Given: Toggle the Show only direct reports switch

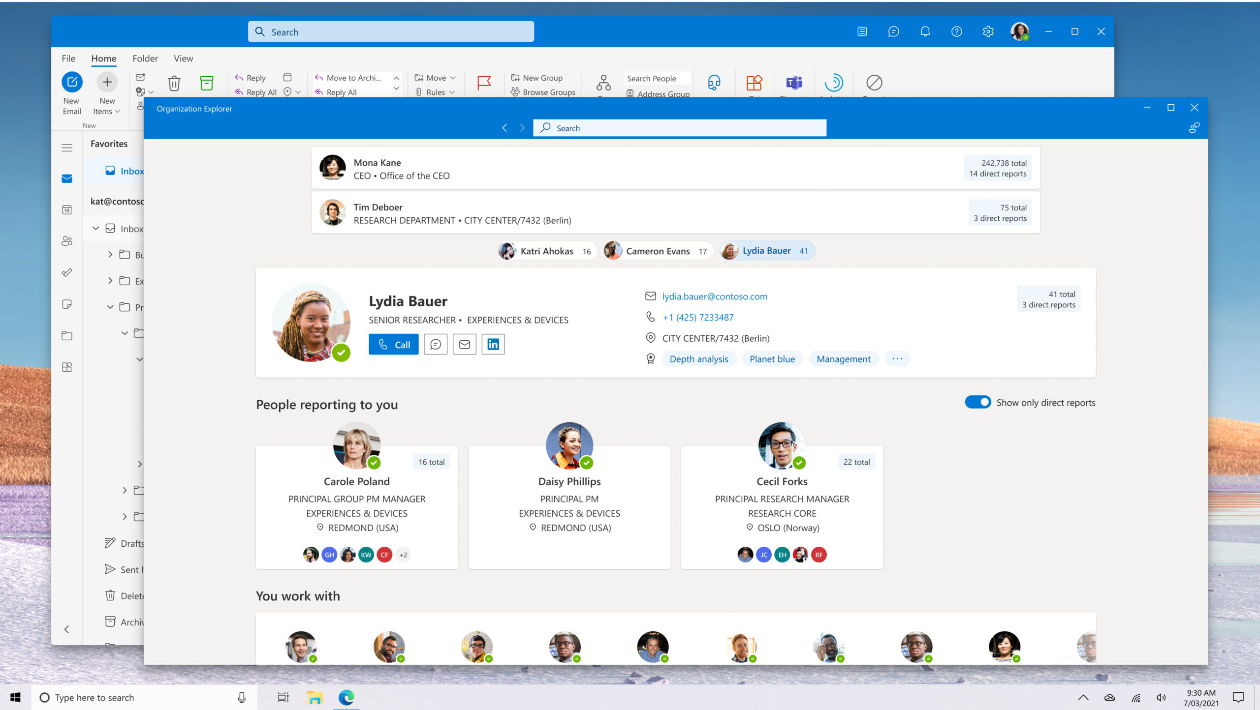Looking at the screenshot, I should [x=976, y=402].
